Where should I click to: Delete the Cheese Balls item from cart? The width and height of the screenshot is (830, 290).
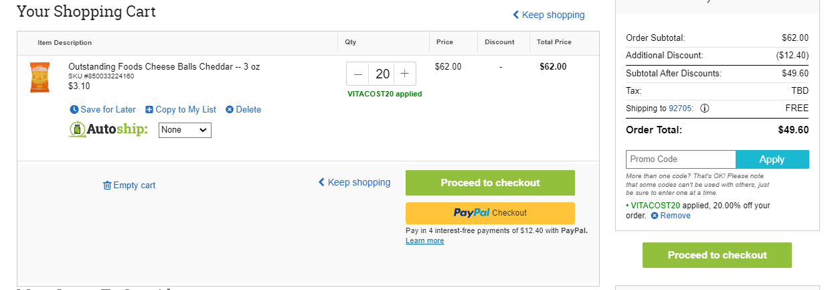click(244, 110)
